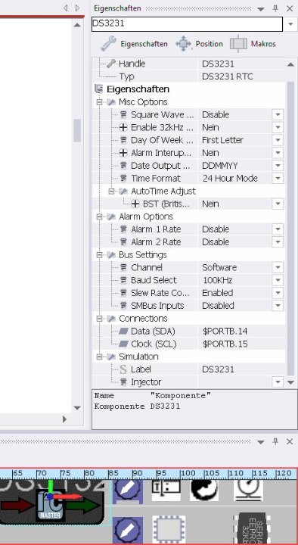The height and width of the screenshot is (545, 298).
Task: Open the DS3231 component selector dropdown
Action: pos(290,24)
